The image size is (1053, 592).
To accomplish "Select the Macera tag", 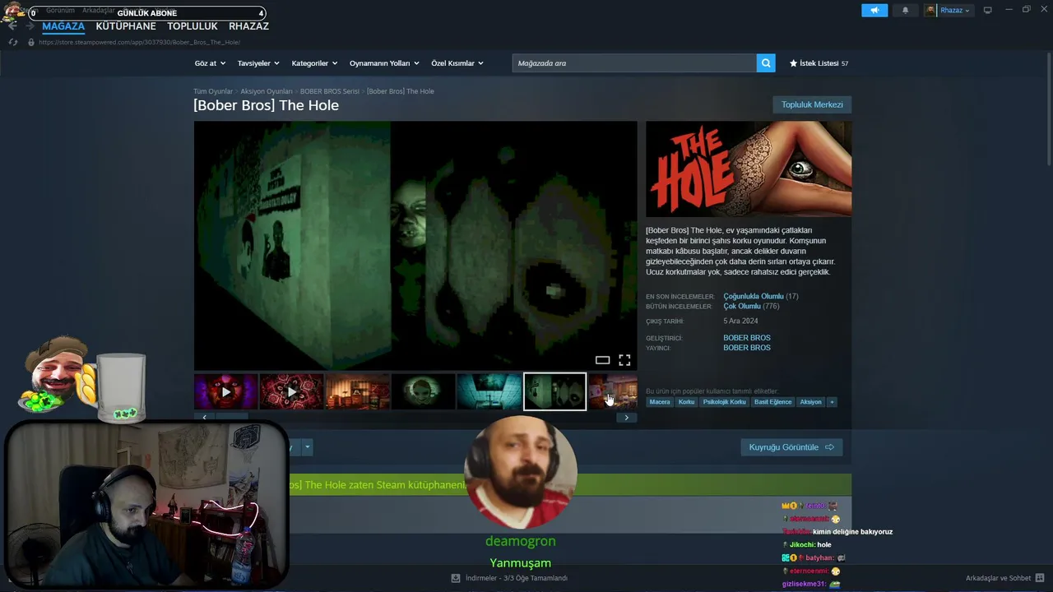I will point(660,402).
